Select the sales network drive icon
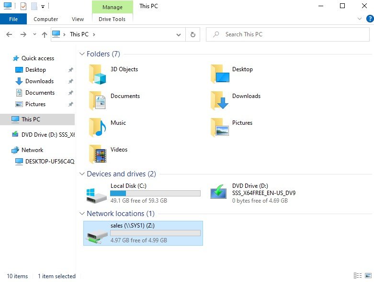This screenshot has width=374, height=282. point(97,237)
